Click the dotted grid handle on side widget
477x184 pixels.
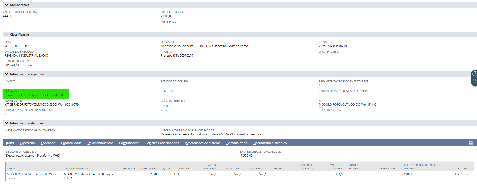[x=475, y=81]
